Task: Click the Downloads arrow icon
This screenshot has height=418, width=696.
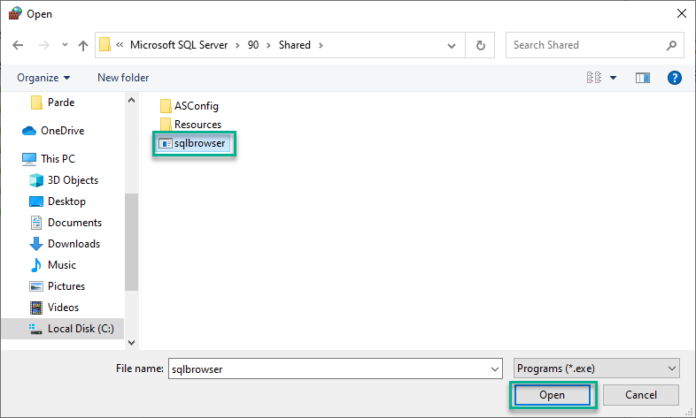Action: click(x=36, y=244)
